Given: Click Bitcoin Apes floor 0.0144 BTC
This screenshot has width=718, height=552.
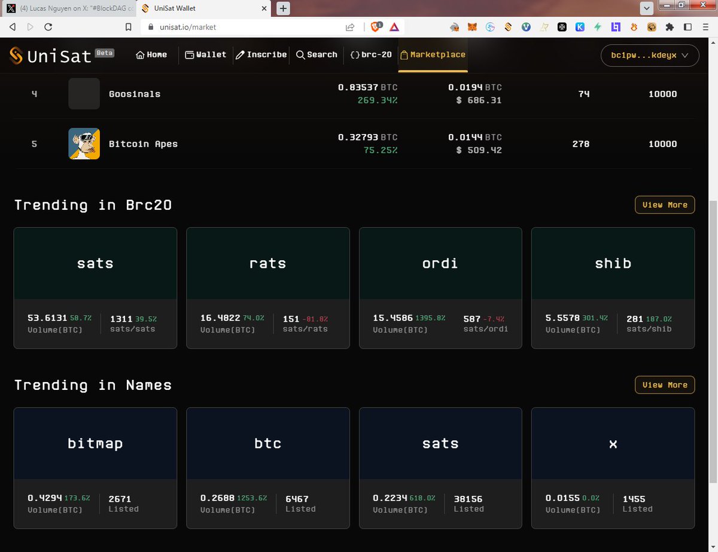Looking at the screenshot, I should click(x=475, y=137).
